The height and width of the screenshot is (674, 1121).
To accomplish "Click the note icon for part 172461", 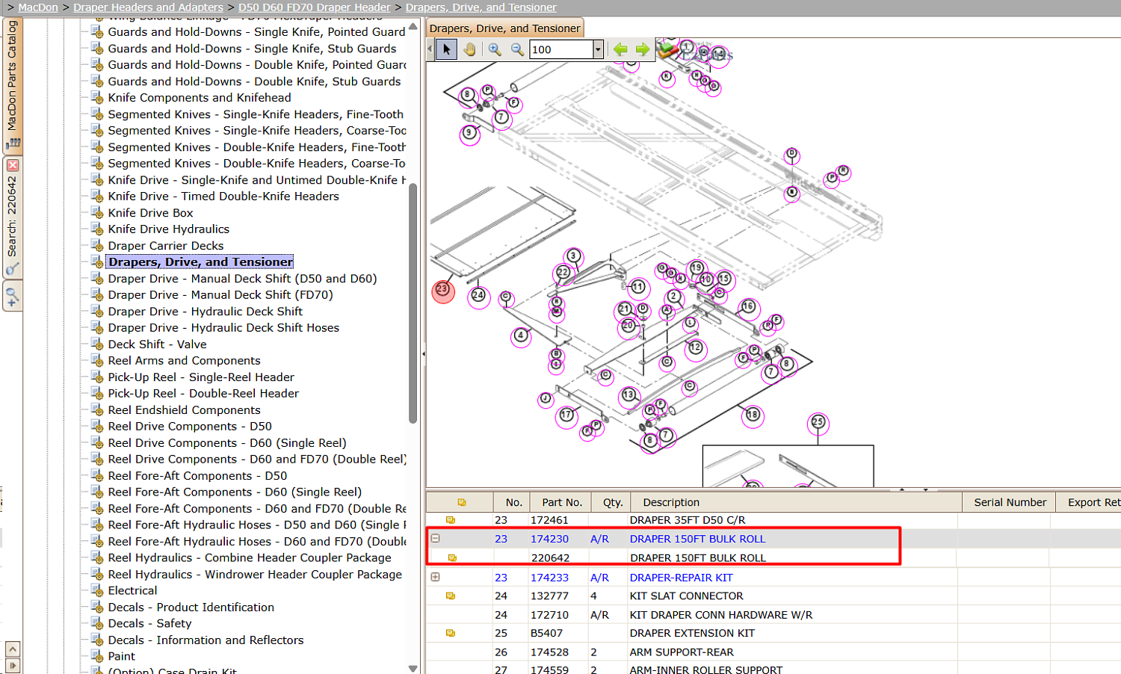I will [451, 520].
